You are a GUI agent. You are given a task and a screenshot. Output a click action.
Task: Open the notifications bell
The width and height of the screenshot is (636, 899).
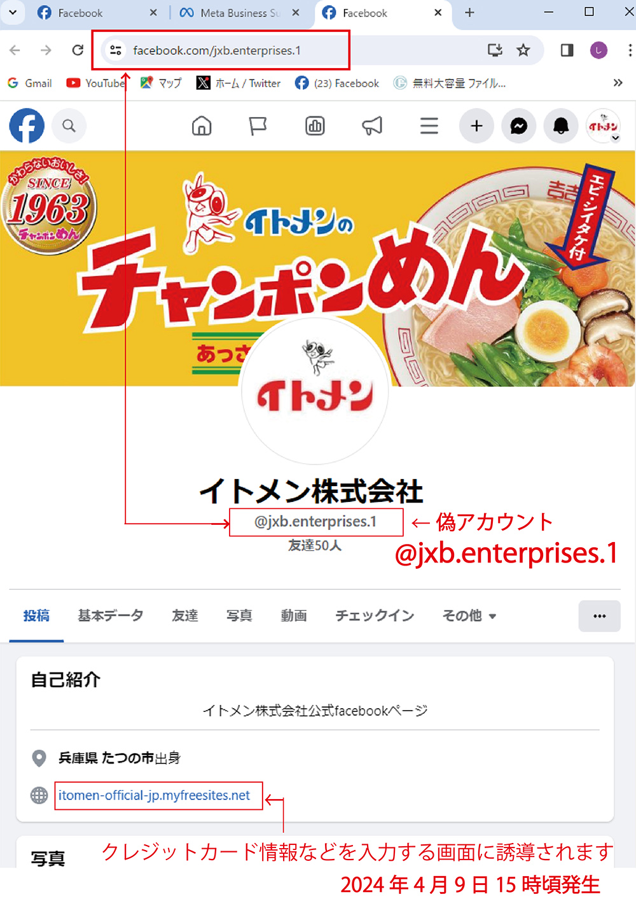point(561,126)
